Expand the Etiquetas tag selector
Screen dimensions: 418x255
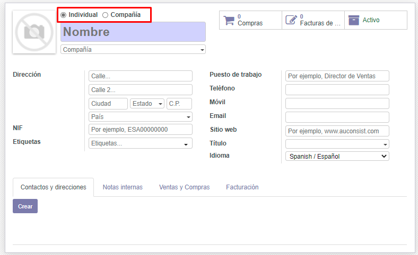coord(141,143)
